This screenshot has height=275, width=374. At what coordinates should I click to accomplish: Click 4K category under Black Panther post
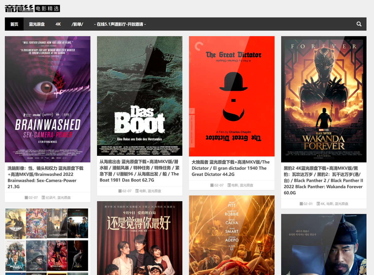click(x=323, y=204)
